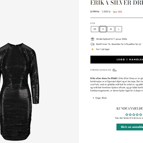Pick size L
Viewport: 143px width, 143px height.
pos(119,29)
